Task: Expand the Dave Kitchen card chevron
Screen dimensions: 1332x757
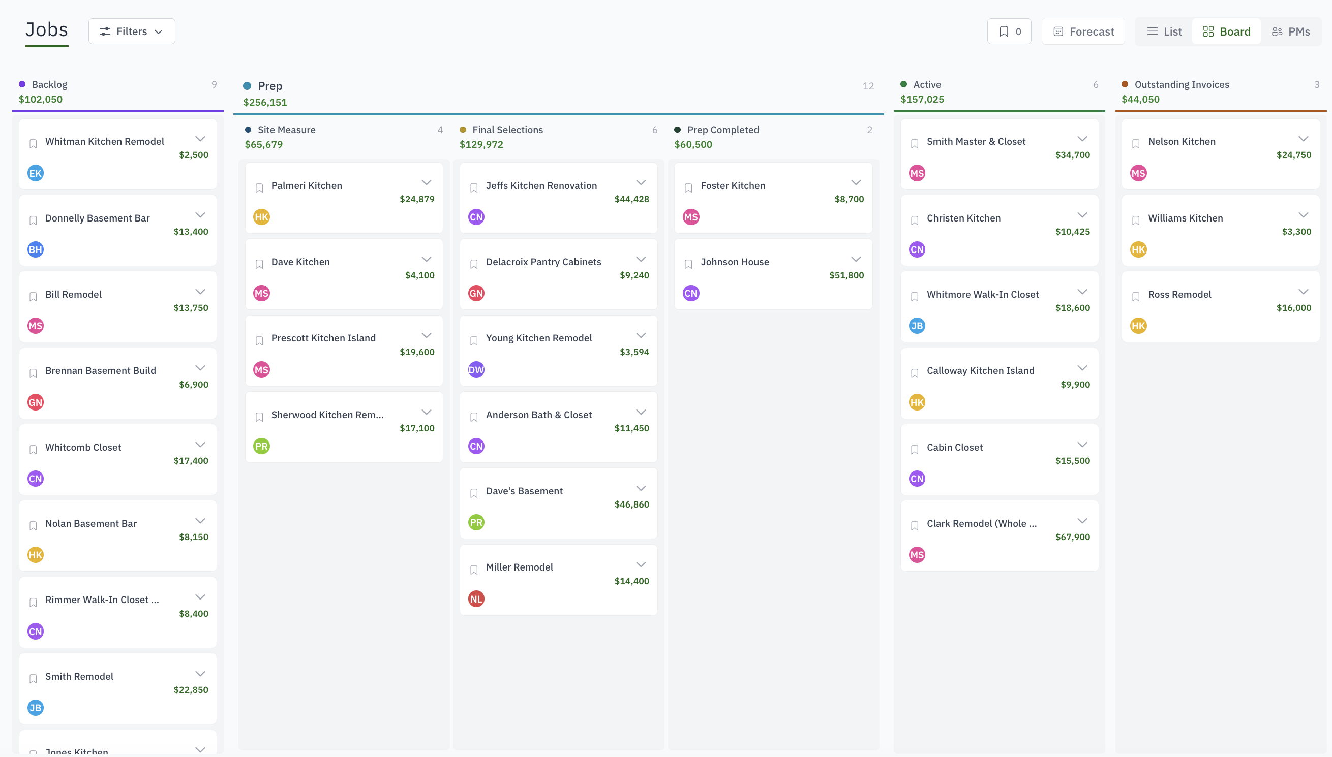Action: [x=427, y=260]
